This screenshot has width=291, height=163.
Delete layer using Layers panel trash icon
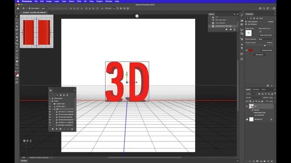click(272, 161)
